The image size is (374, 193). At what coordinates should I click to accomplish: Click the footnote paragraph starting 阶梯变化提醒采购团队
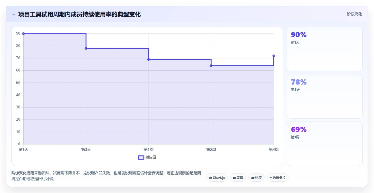(106, 176)
